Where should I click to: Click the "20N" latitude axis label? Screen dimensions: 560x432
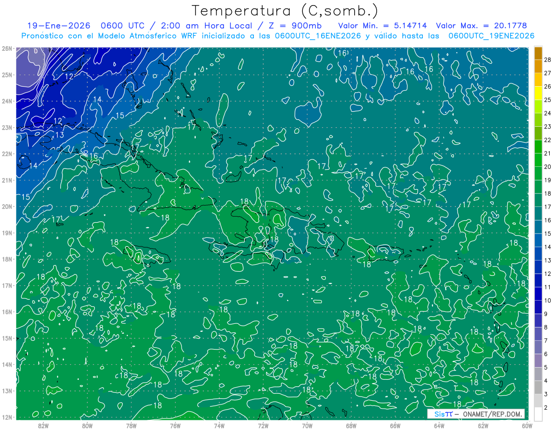(7, 206)
